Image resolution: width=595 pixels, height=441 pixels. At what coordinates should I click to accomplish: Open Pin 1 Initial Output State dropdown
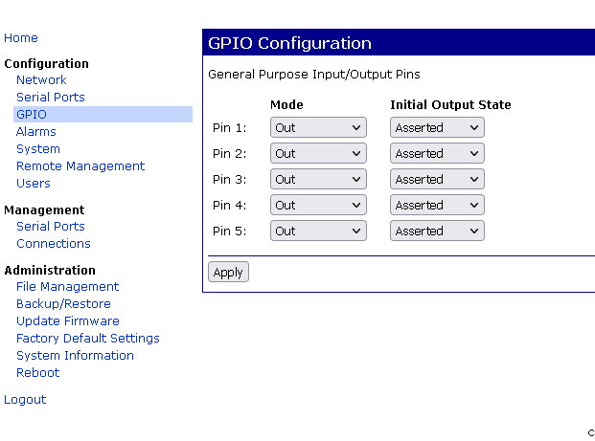point(437,127)
